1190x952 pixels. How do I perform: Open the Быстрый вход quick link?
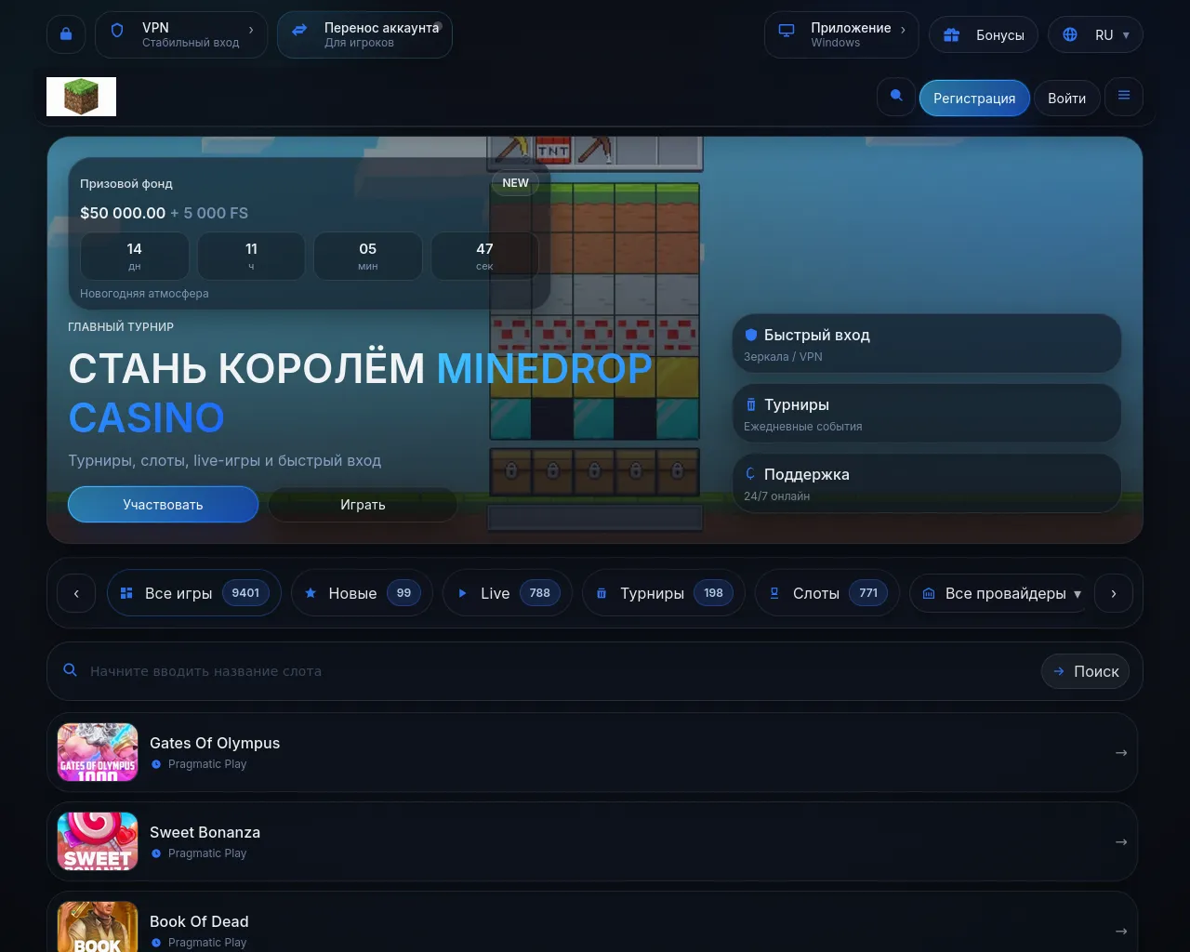point(927,344)
